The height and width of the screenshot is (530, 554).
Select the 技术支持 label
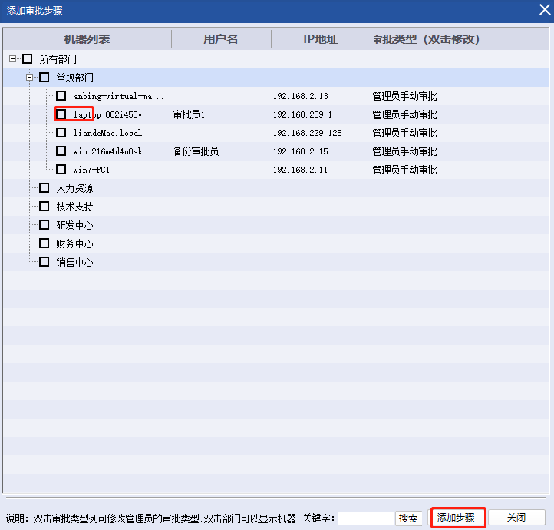(x=75, y=207)
